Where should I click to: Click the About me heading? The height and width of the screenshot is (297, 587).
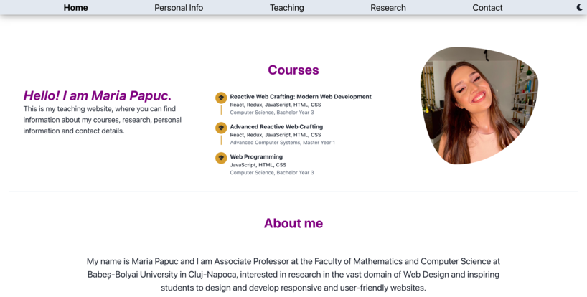point(293,223)
